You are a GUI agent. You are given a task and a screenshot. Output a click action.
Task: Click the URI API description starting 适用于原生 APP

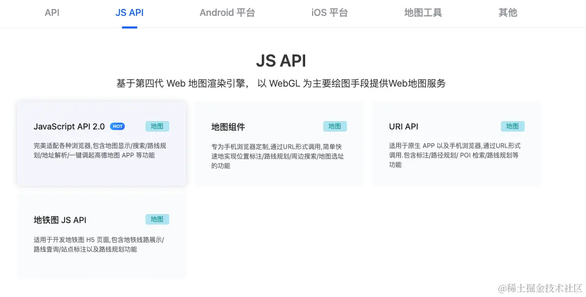tap(455, 155)
